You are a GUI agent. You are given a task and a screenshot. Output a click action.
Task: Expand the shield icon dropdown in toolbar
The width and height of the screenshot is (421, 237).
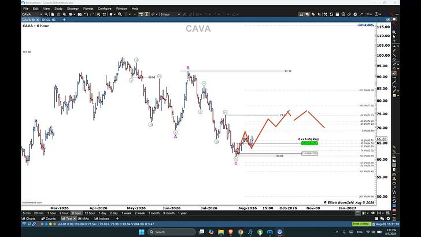coord(115,14)
